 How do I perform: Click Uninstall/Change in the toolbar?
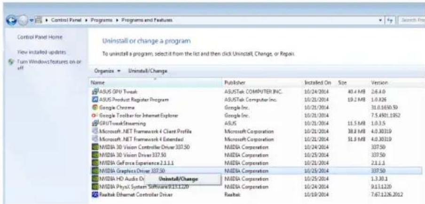(x=148, y=71)
